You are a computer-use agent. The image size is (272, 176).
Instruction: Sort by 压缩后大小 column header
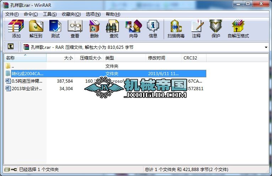click(89, 58)
